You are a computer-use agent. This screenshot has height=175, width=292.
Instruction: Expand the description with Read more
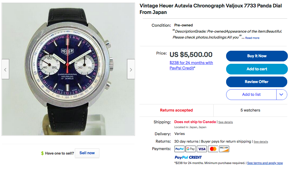pyautogui.click(x=252, y=38)
